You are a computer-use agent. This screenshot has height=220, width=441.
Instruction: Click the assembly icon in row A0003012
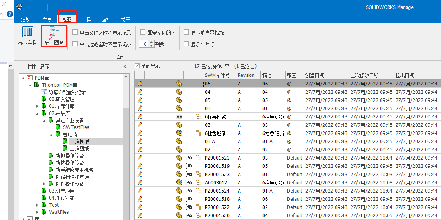(179, 182)
